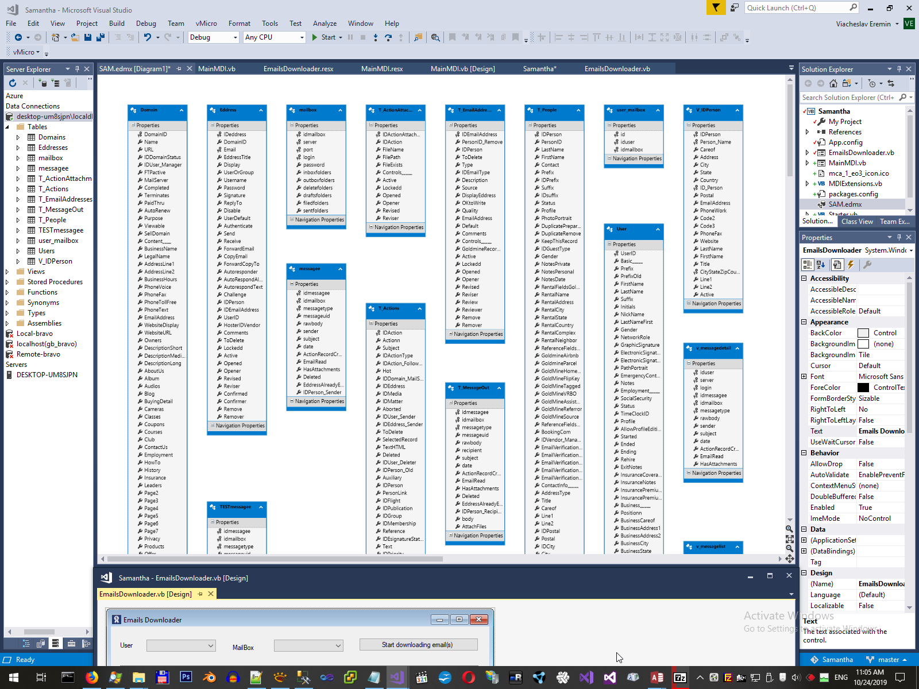
Task: Open Photoshop from the taskbar
Action: pyautogui.click(x=186, y=678)
